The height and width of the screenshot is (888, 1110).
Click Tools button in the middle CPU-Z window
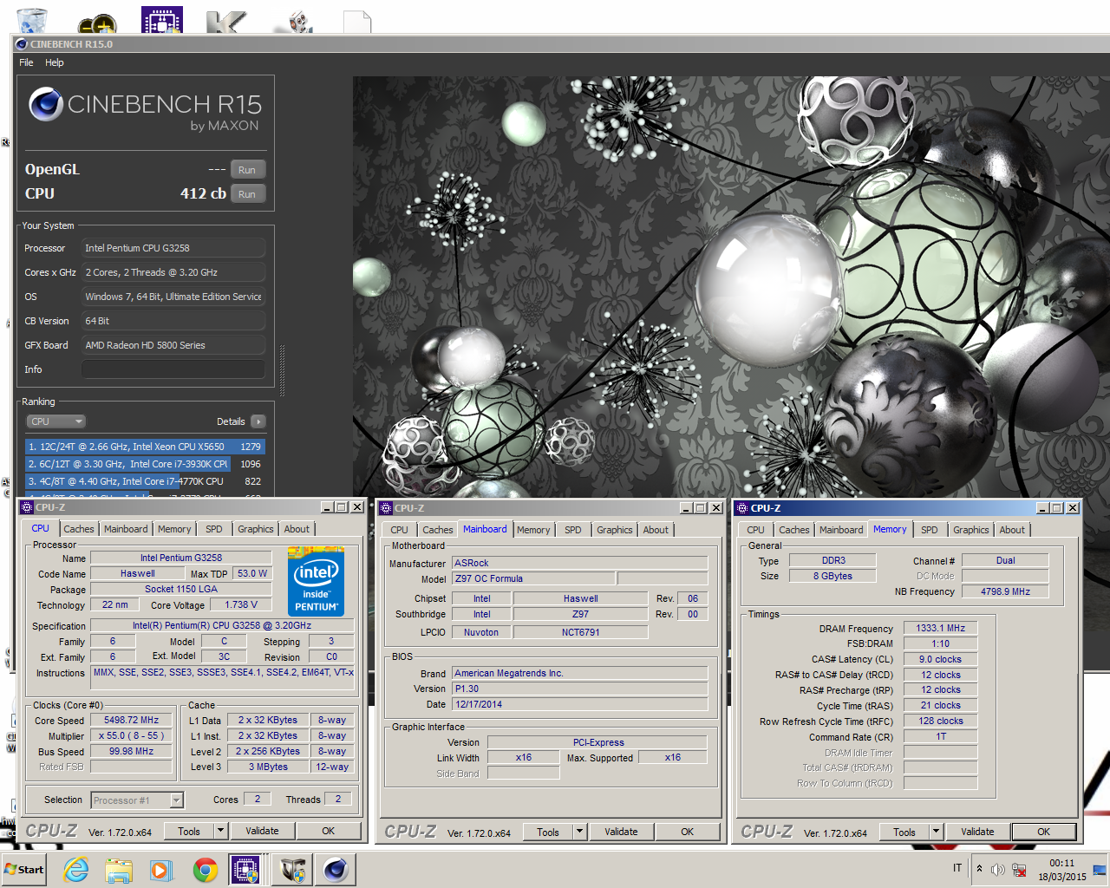548,832
